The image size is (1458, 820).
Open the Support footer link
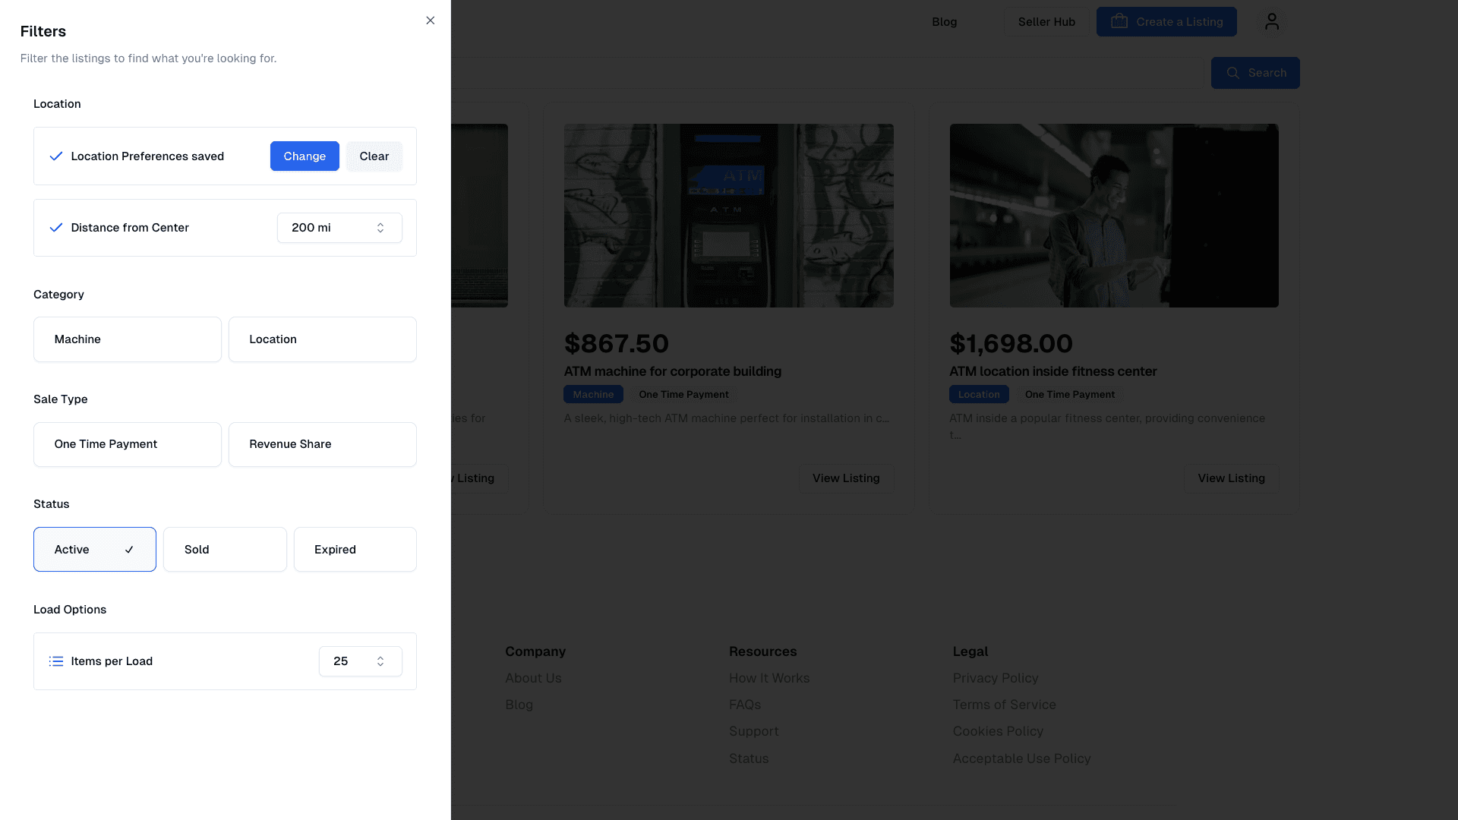point(754,731)
